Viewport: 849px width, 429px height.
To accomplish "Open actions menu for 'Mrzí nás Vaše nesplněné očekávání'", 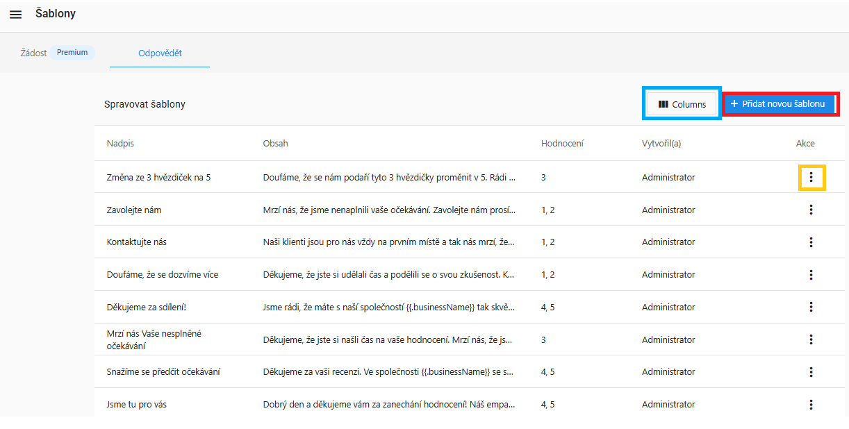I will coord(811,339).
